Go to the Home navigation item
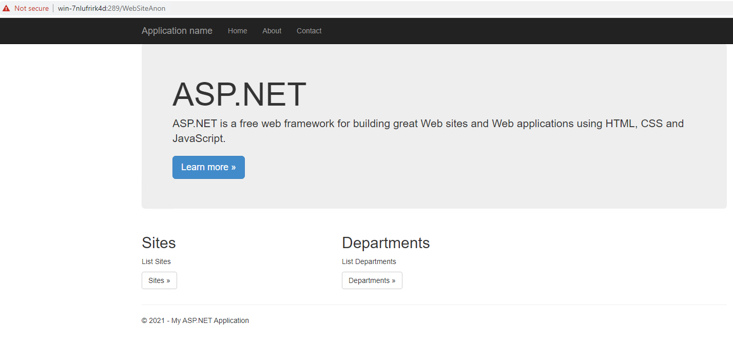 pyautogui.click(x=237, y=31)
